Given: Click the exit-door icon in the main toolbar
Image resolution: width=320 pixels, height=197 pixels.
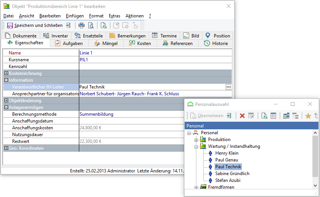Looking at the screenshot, I should [68, 25].
